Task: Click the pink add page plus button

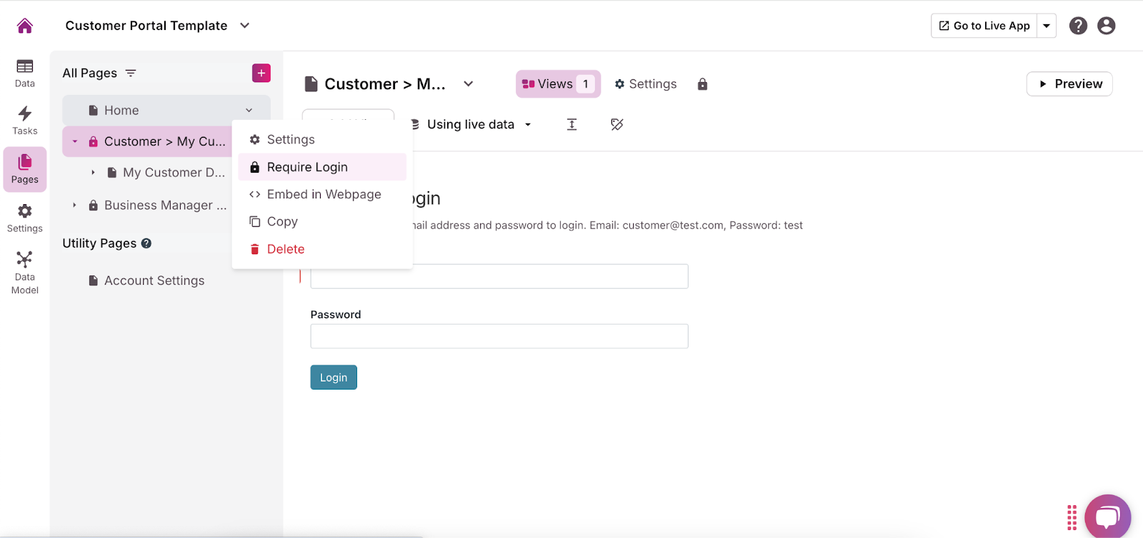Action: click(x=261, y=73)
